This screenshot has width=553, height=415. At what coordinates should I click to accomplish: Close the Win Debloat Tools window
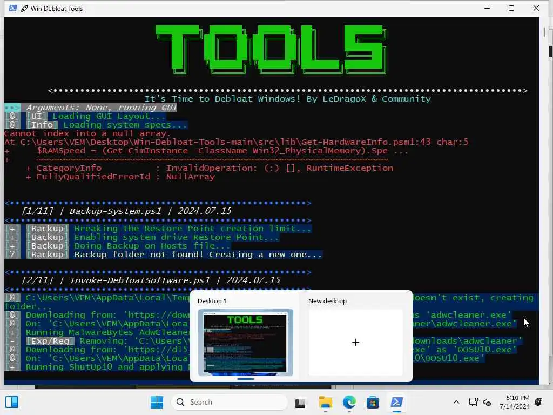coord(536,8)
